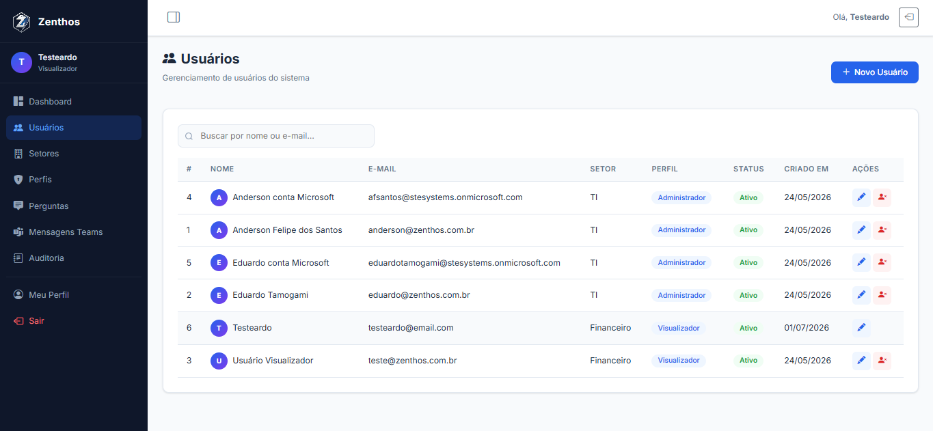Edit user Anderson conta Microsoft
933x431 pixels.
(x=861, y=197)
